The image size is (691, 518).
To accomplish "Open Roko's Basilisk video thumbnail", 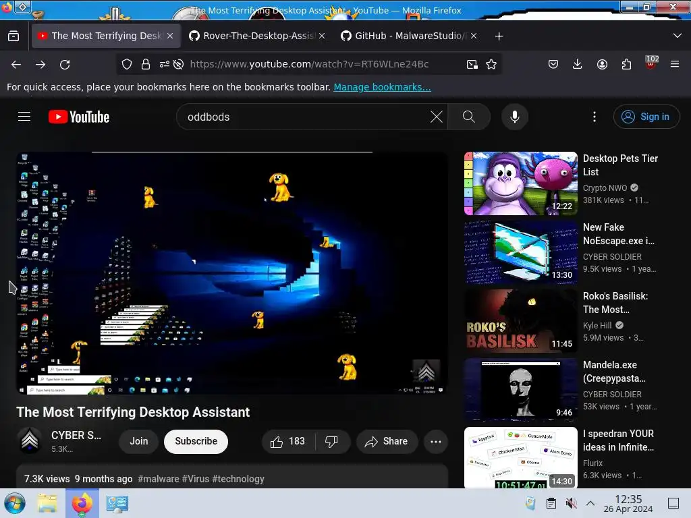I will tap(520, 320).
